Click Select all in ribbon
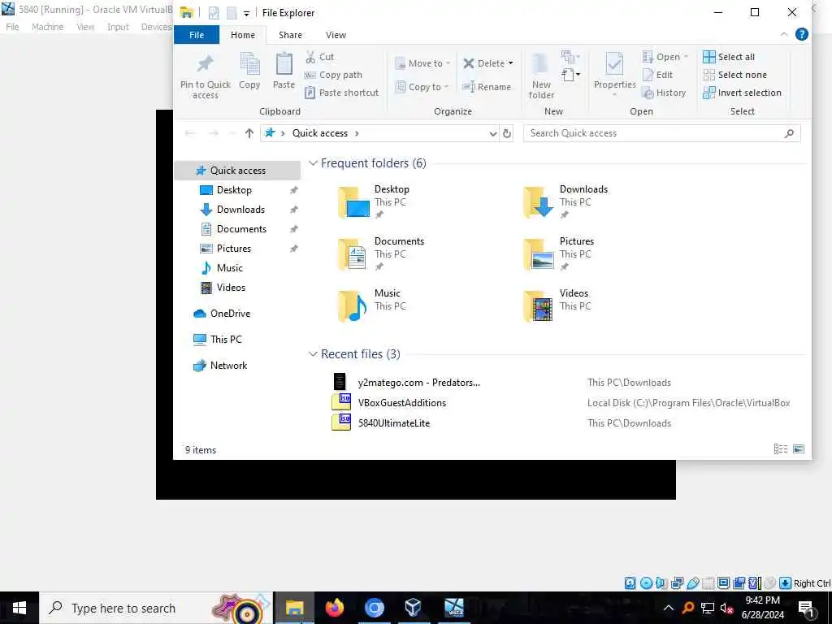The width and height of the screenshot is (832, 624). 729,57
